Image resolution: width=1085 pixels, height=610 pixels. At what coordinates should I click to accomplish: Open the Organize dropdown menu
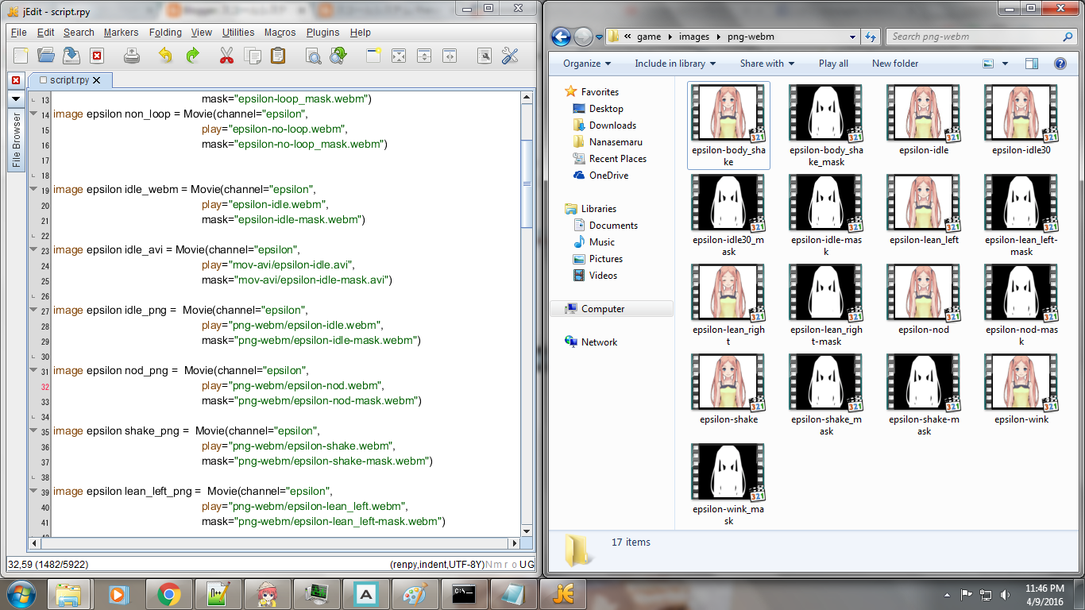click(x=585, y=64)
